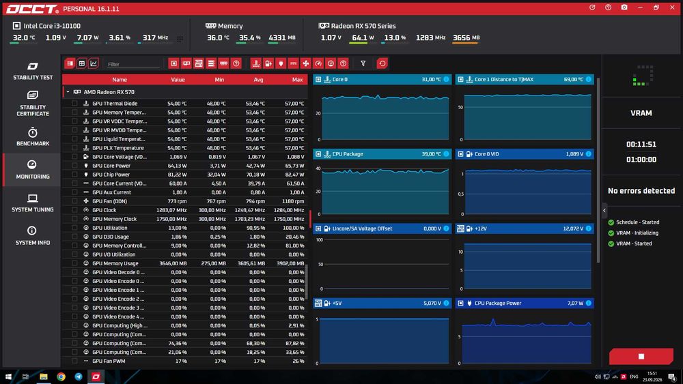Check the GPU Clock row checkbox
The image size is (683, 384).
[74, 210]
